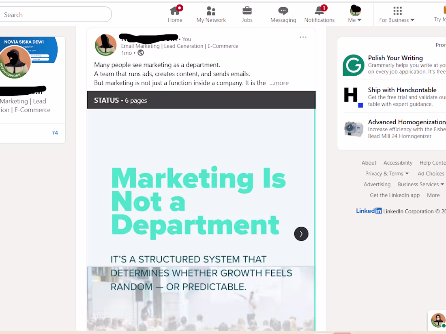Open the Get the LinkedIn app link

point(395,195)
